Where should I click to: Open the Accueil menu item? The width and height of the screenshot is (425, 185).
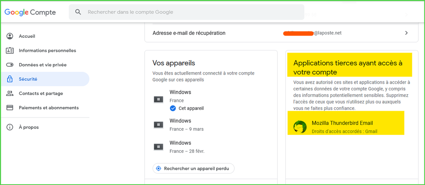click(27, 36)
